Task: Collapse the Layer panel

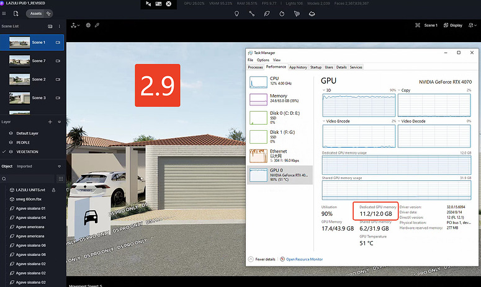Action: 59,122
